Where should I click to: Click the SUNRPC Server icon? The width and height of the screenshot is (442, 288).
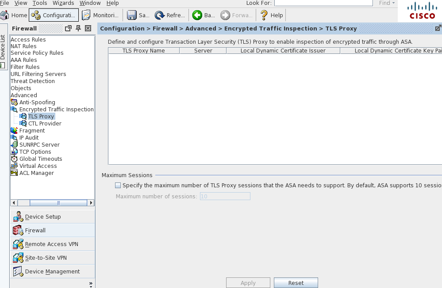14,145
